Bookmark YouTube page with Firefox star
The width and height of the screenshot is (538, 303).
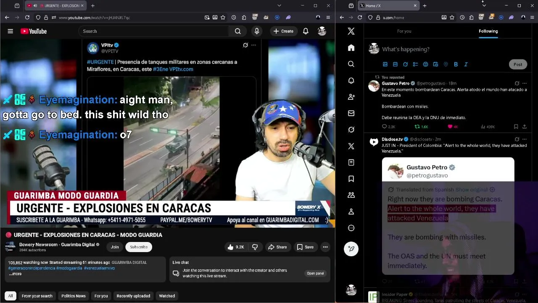pos(223,17)
